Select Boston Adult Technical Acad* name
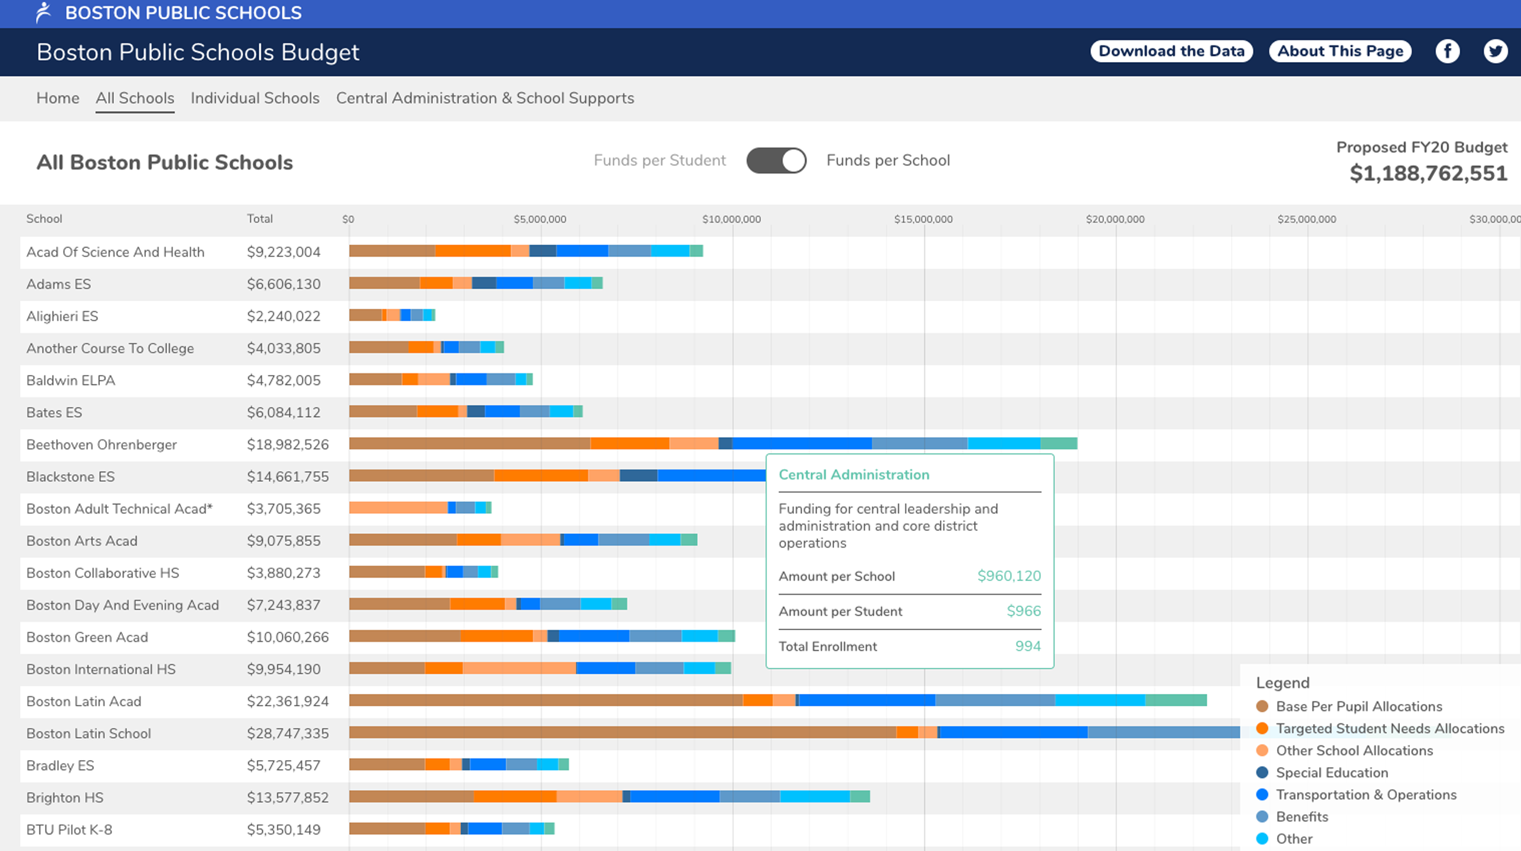Screen dimensions: 1521x851 [x=119, y=508]
